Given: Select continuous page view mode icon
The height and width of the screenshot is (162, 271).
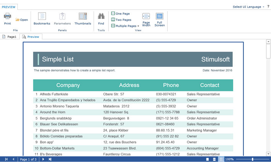Looking at the screenshot, I should click(x=214, y=159).
